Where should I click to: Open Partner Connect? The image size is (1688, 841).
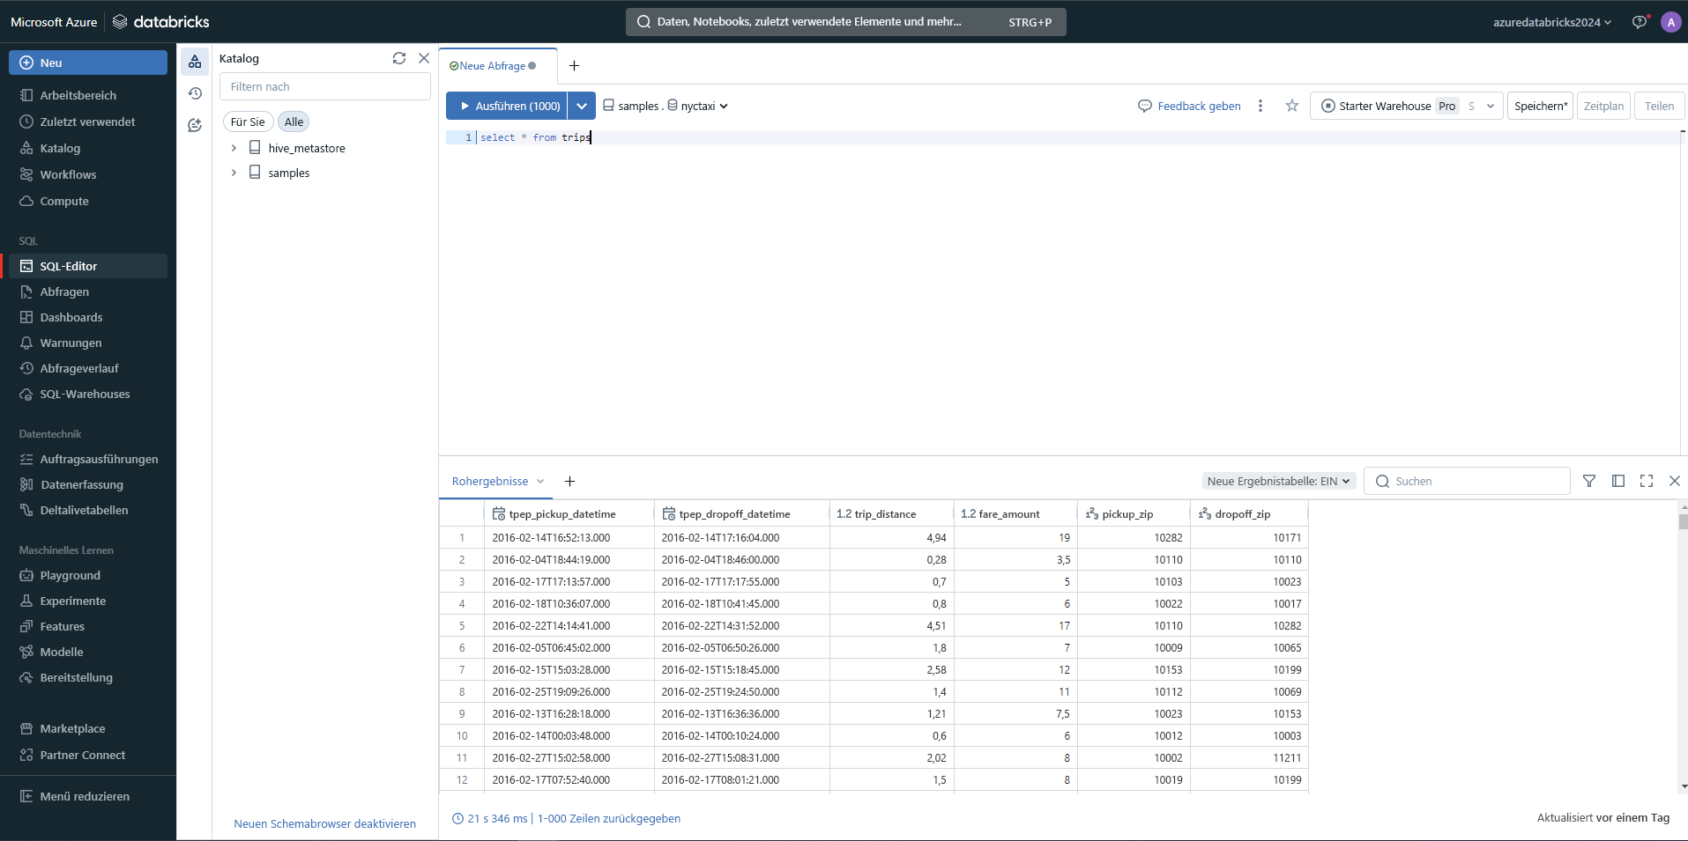pyautogui.click(x=83, y=755)
